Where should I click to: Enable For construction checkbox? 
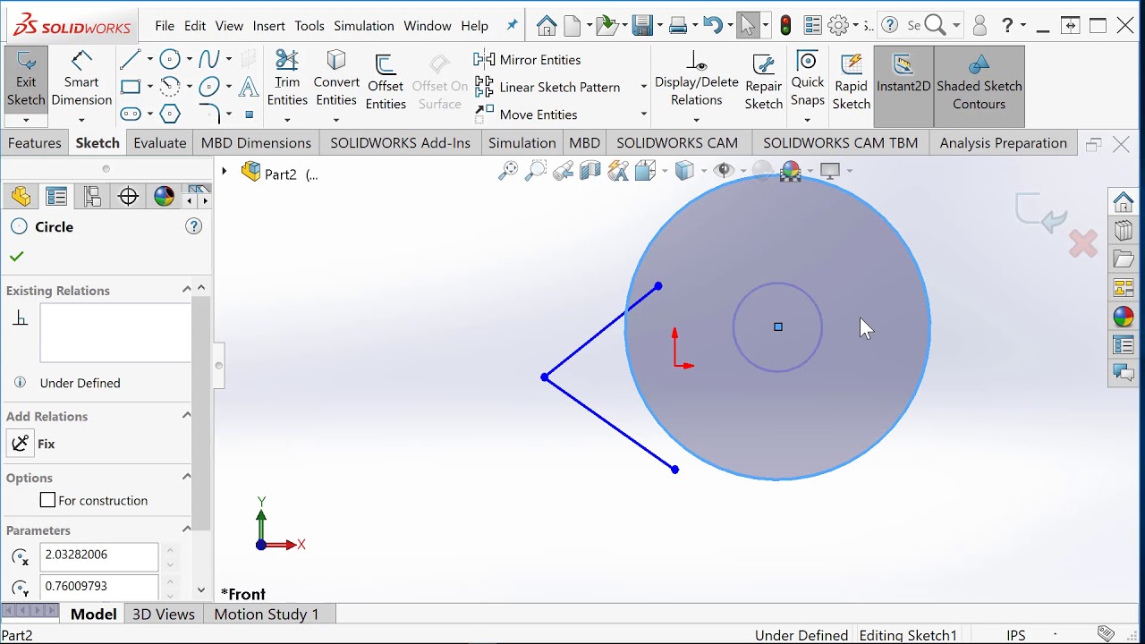click(x=48, y=501)
